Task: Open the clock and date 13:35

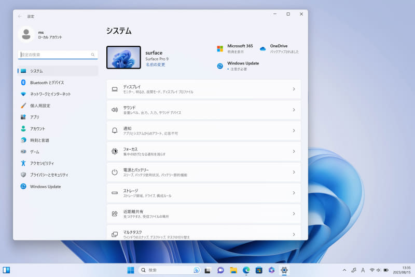Action: coord(402,270)
